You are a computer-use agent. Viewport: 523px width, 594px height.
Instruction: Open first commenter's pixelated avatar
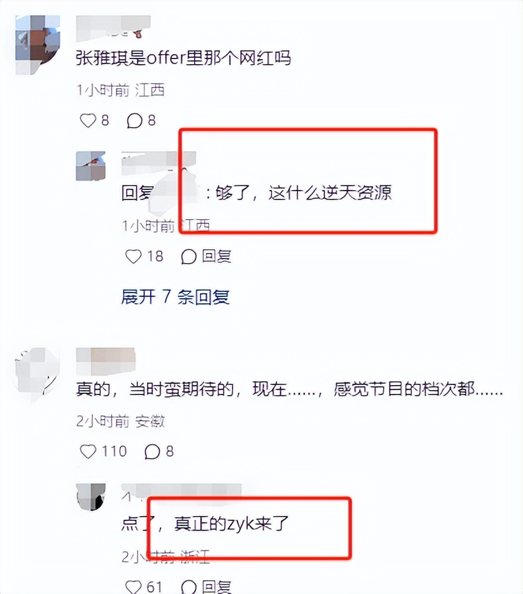38,44
